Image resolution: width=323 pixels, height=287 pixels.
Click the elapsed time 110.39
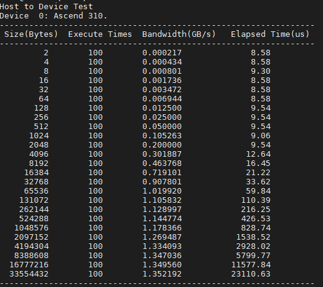point(256,200)
